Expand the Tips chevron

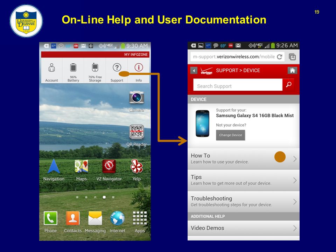(x=295, y=181)
